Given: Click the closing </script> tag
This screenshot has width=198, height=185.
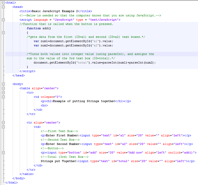Looking at the screenshot, I should tap(27, 71).
